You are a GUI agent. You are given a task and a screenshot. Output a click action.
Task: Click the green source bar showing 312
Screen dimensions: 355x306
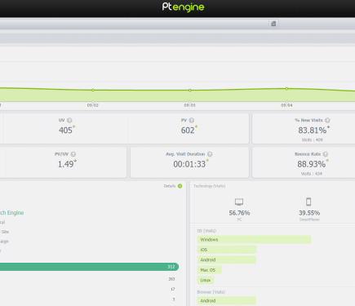89,267
